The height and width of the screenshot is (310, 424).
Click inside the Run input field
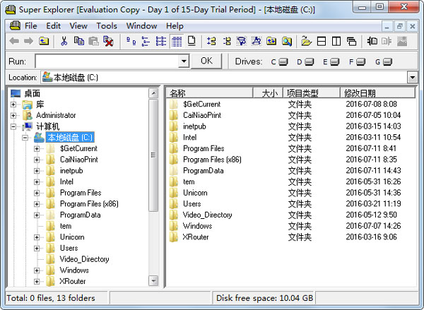click(x=107, y=61)
